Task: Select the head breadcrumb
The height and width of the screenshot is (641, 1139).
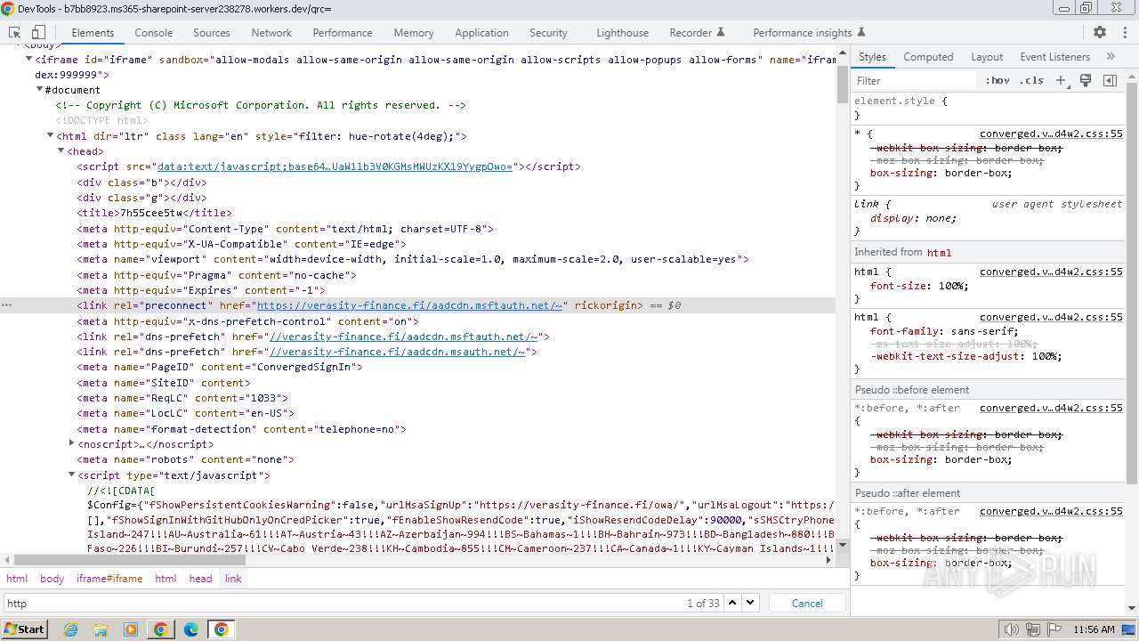Action: click(201, 578)
